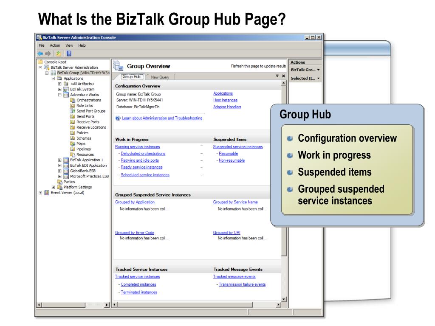
Task: Click the BizTalk.System application icon
Action: point(66,89)
